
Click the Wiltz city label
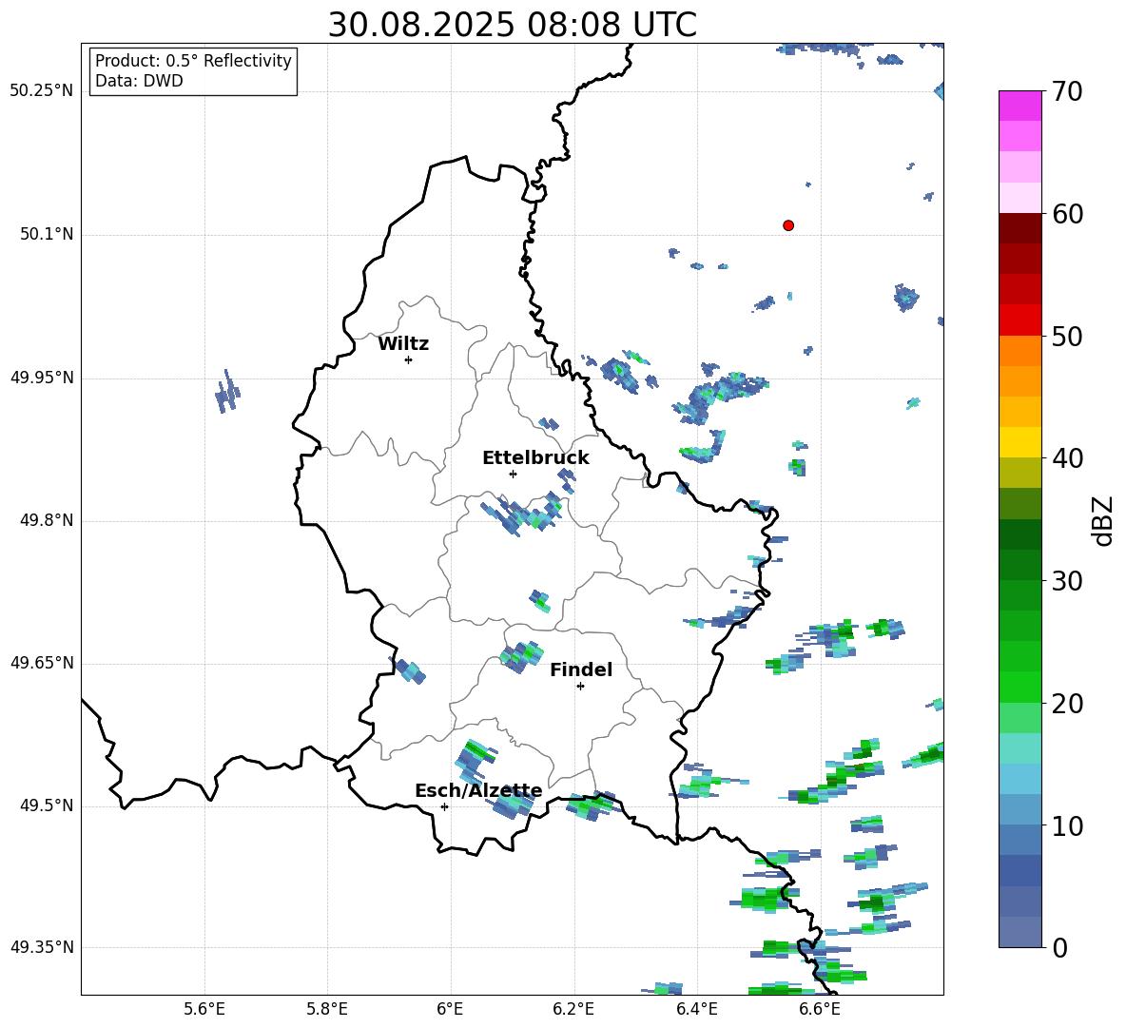click(403, 344)
